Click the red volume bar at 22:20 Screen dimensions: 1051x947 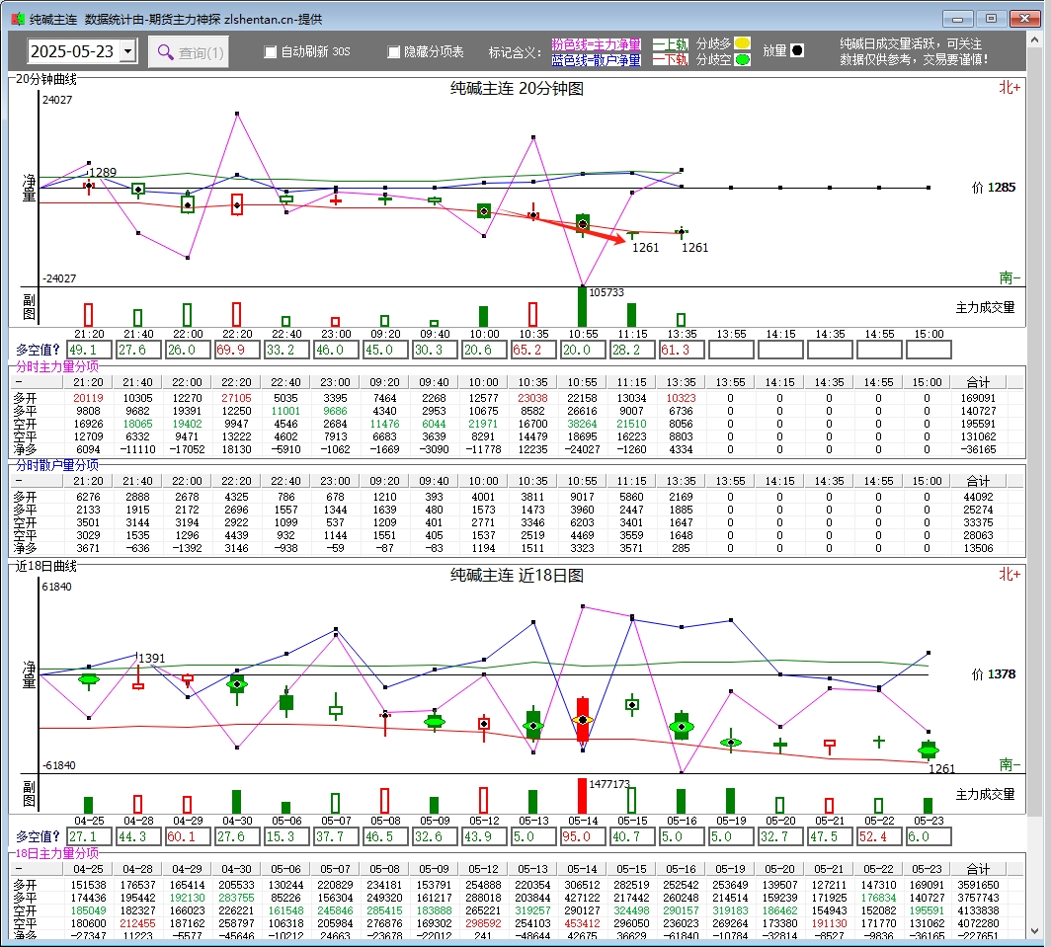coord(237,314)
